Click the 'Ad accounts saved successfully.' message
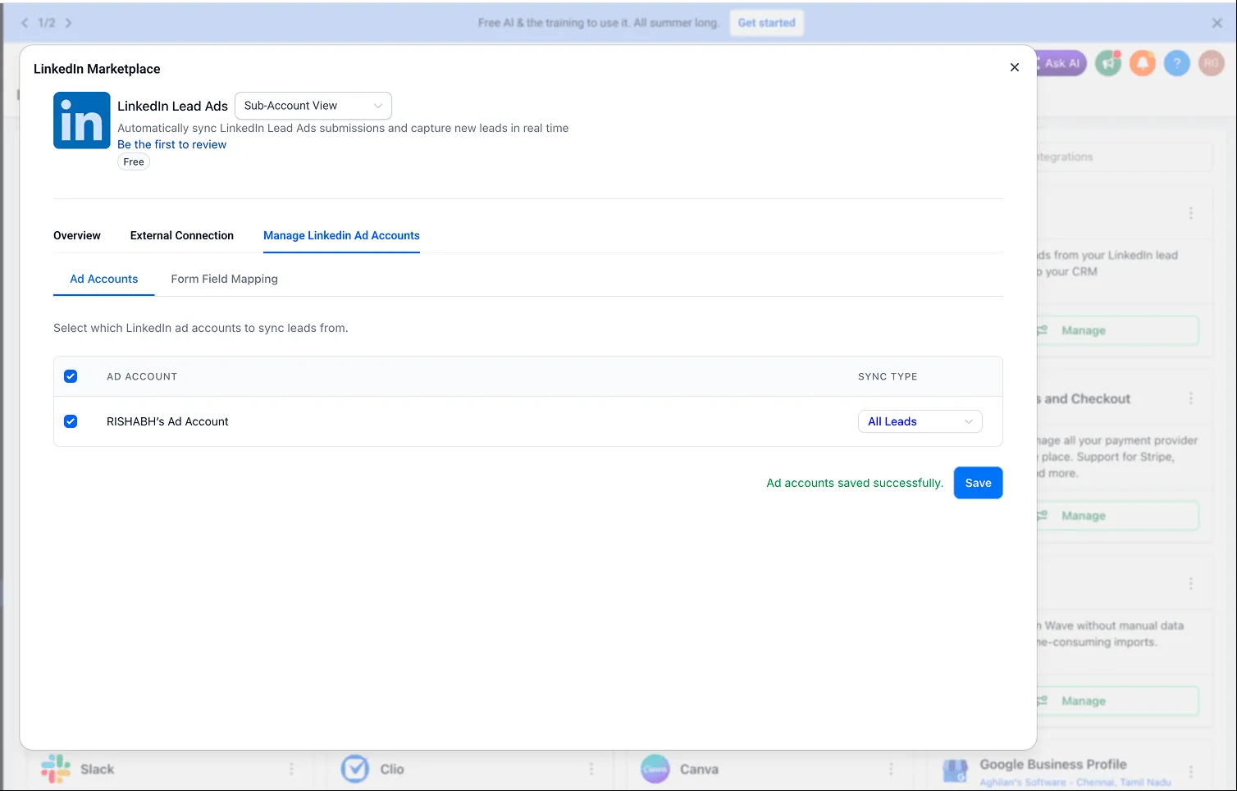This screenshot has width=1237, height=791. point(855,483)
